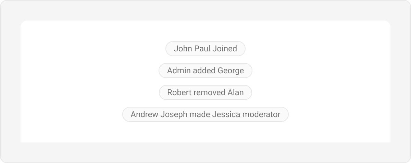Click empty white panel below moderator notice
This screenshot has width=411, height=163.
(206, 133)
